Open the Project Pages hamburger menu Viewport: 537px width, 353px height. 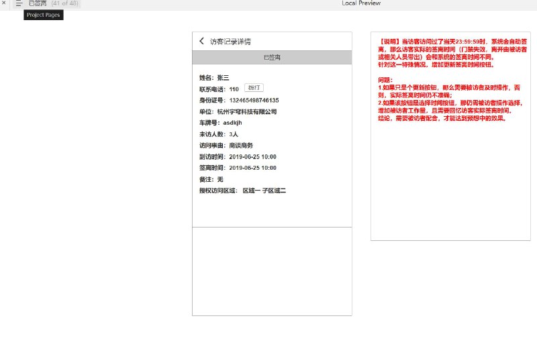pyautogui.click(x=19, y=3)
